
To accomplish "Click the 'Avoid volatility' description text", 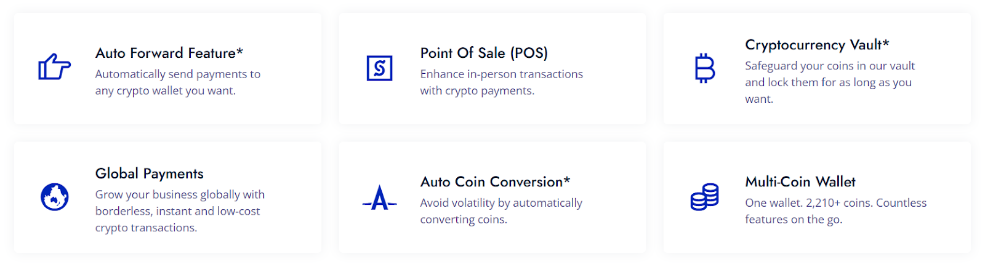I will [x=501, y=210].
